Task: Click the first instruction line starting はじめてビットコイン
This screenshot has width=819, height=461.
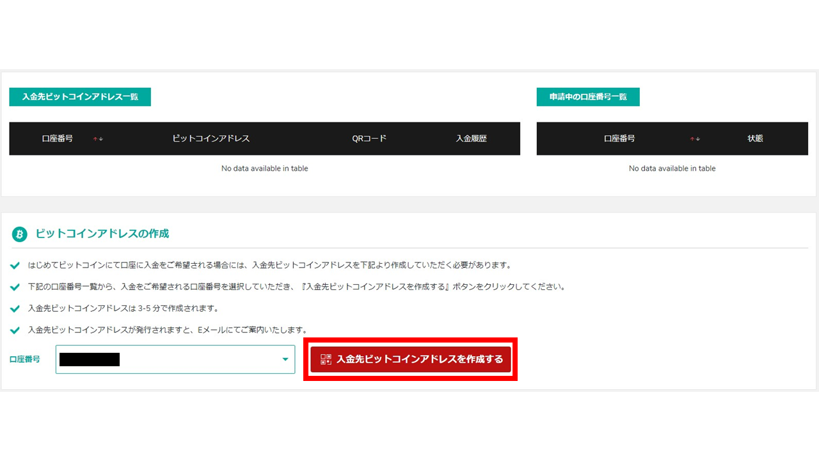Action: (x=270, y=264)
